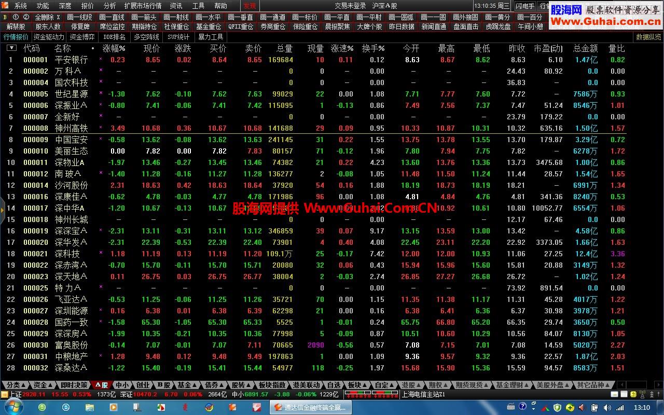Select the 画一线段 line segment tool
664x415 pixels.
pos(80,17)
